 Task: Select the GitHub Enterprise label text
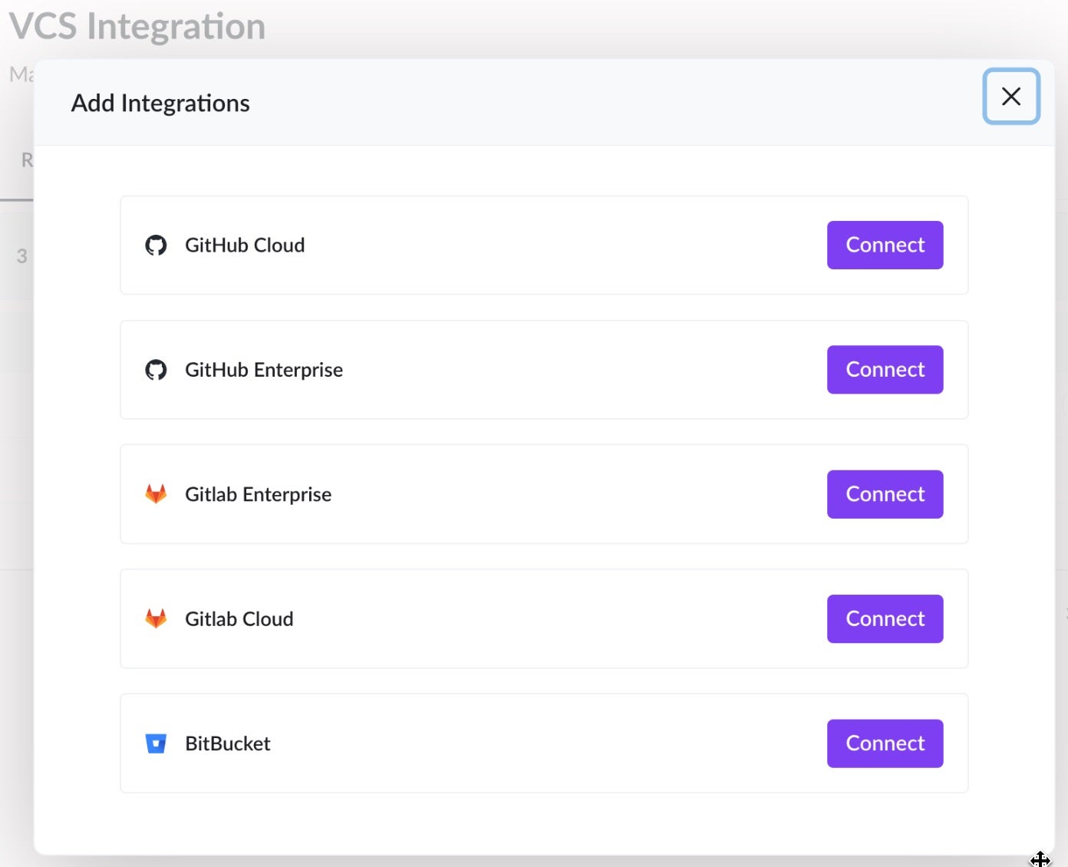click(x=263, y=370)
